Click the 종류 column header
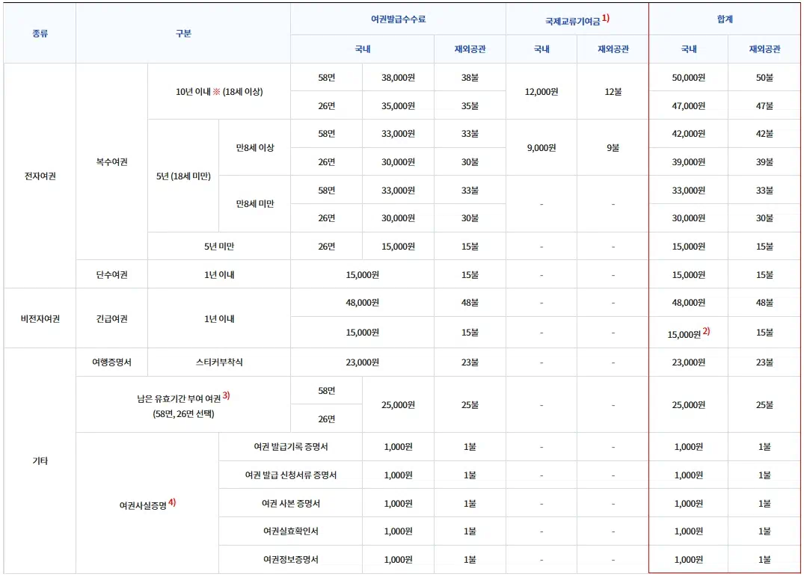The width and height of the screenshot is (804, 577). tap(40, 34)
